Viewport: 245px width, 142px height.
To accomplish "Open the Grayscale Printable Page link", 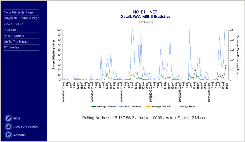I will coord(21,18).
